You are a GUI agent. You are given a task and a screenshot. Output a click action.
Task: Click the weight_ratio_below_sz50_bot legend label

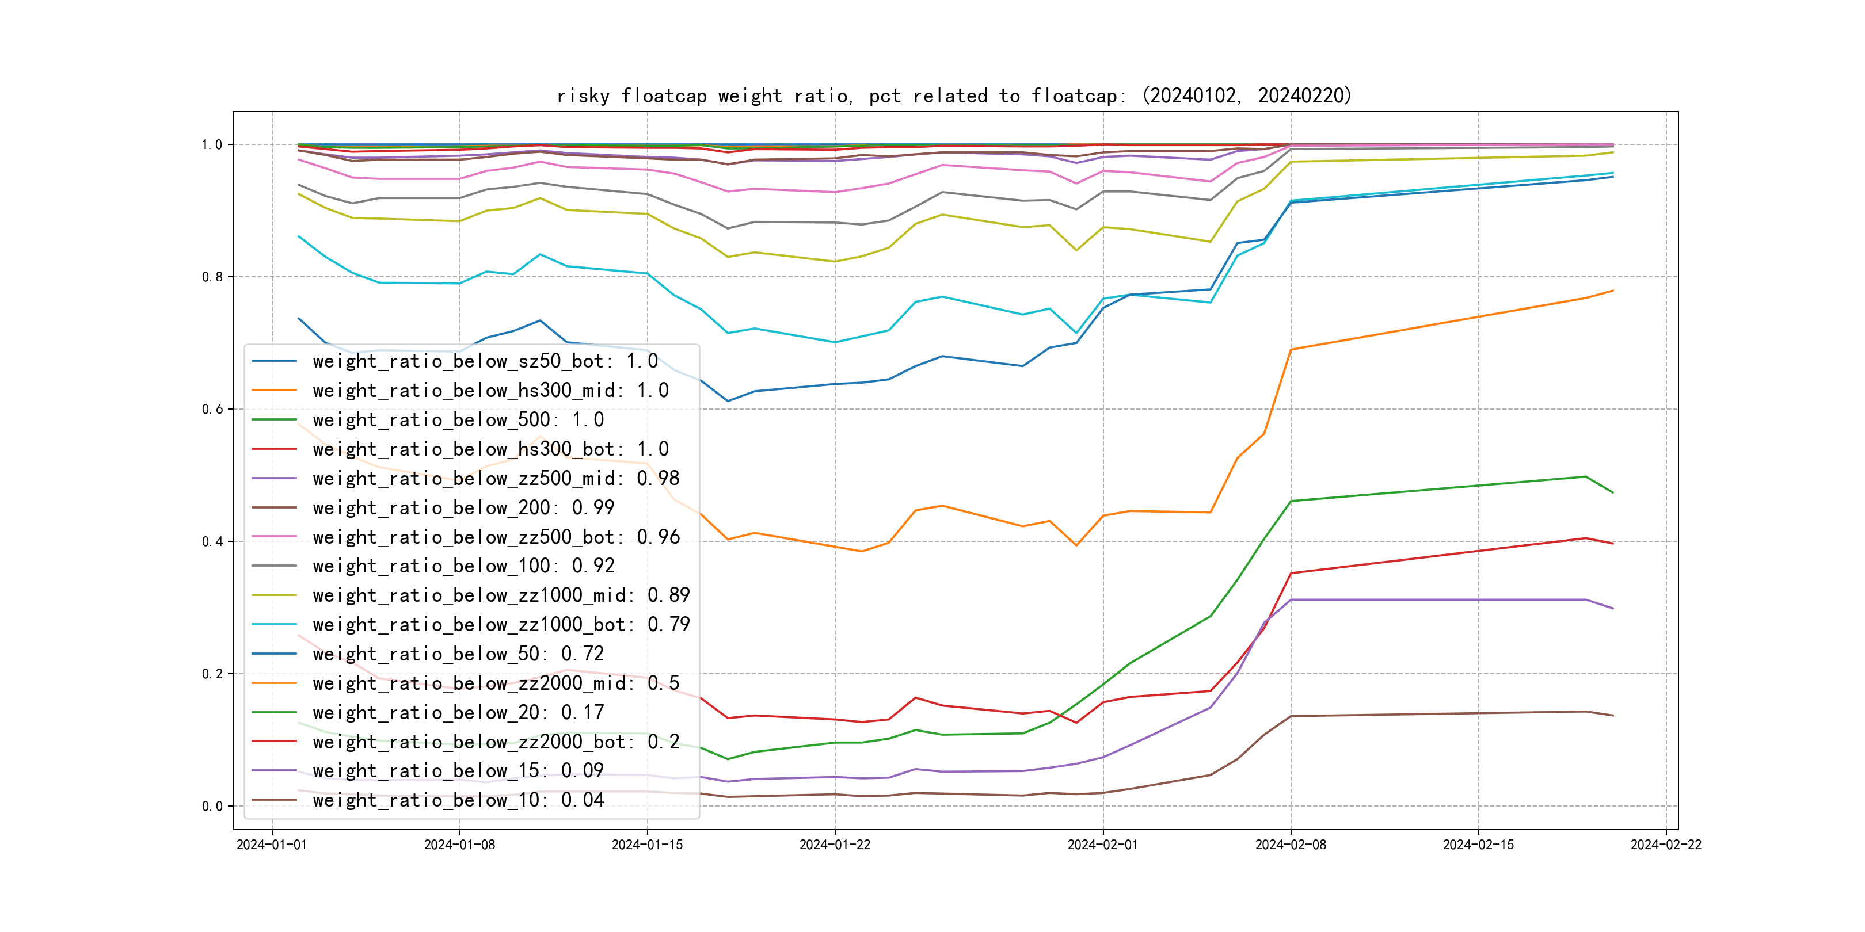[x=485, y=361]
